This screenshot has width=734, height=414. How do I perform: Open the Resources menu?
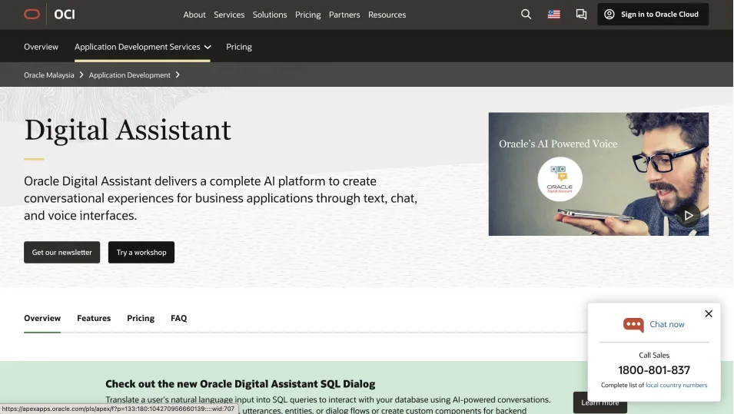387,15
